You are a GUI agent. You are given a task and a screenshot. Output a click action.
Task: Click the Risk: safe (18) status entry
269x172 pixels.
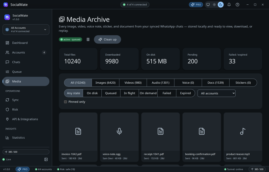66,169
